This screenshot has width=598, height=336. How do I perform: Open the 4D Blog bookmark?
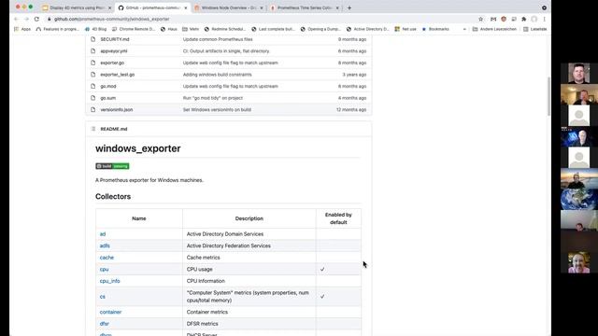[x=95, y=29]
